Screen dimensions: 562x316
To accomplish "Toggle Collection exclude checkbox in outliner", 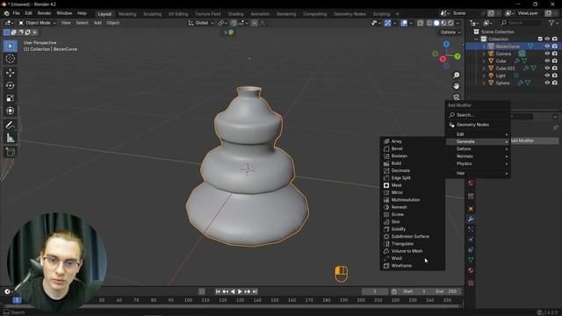I will [x=540, y=39].
